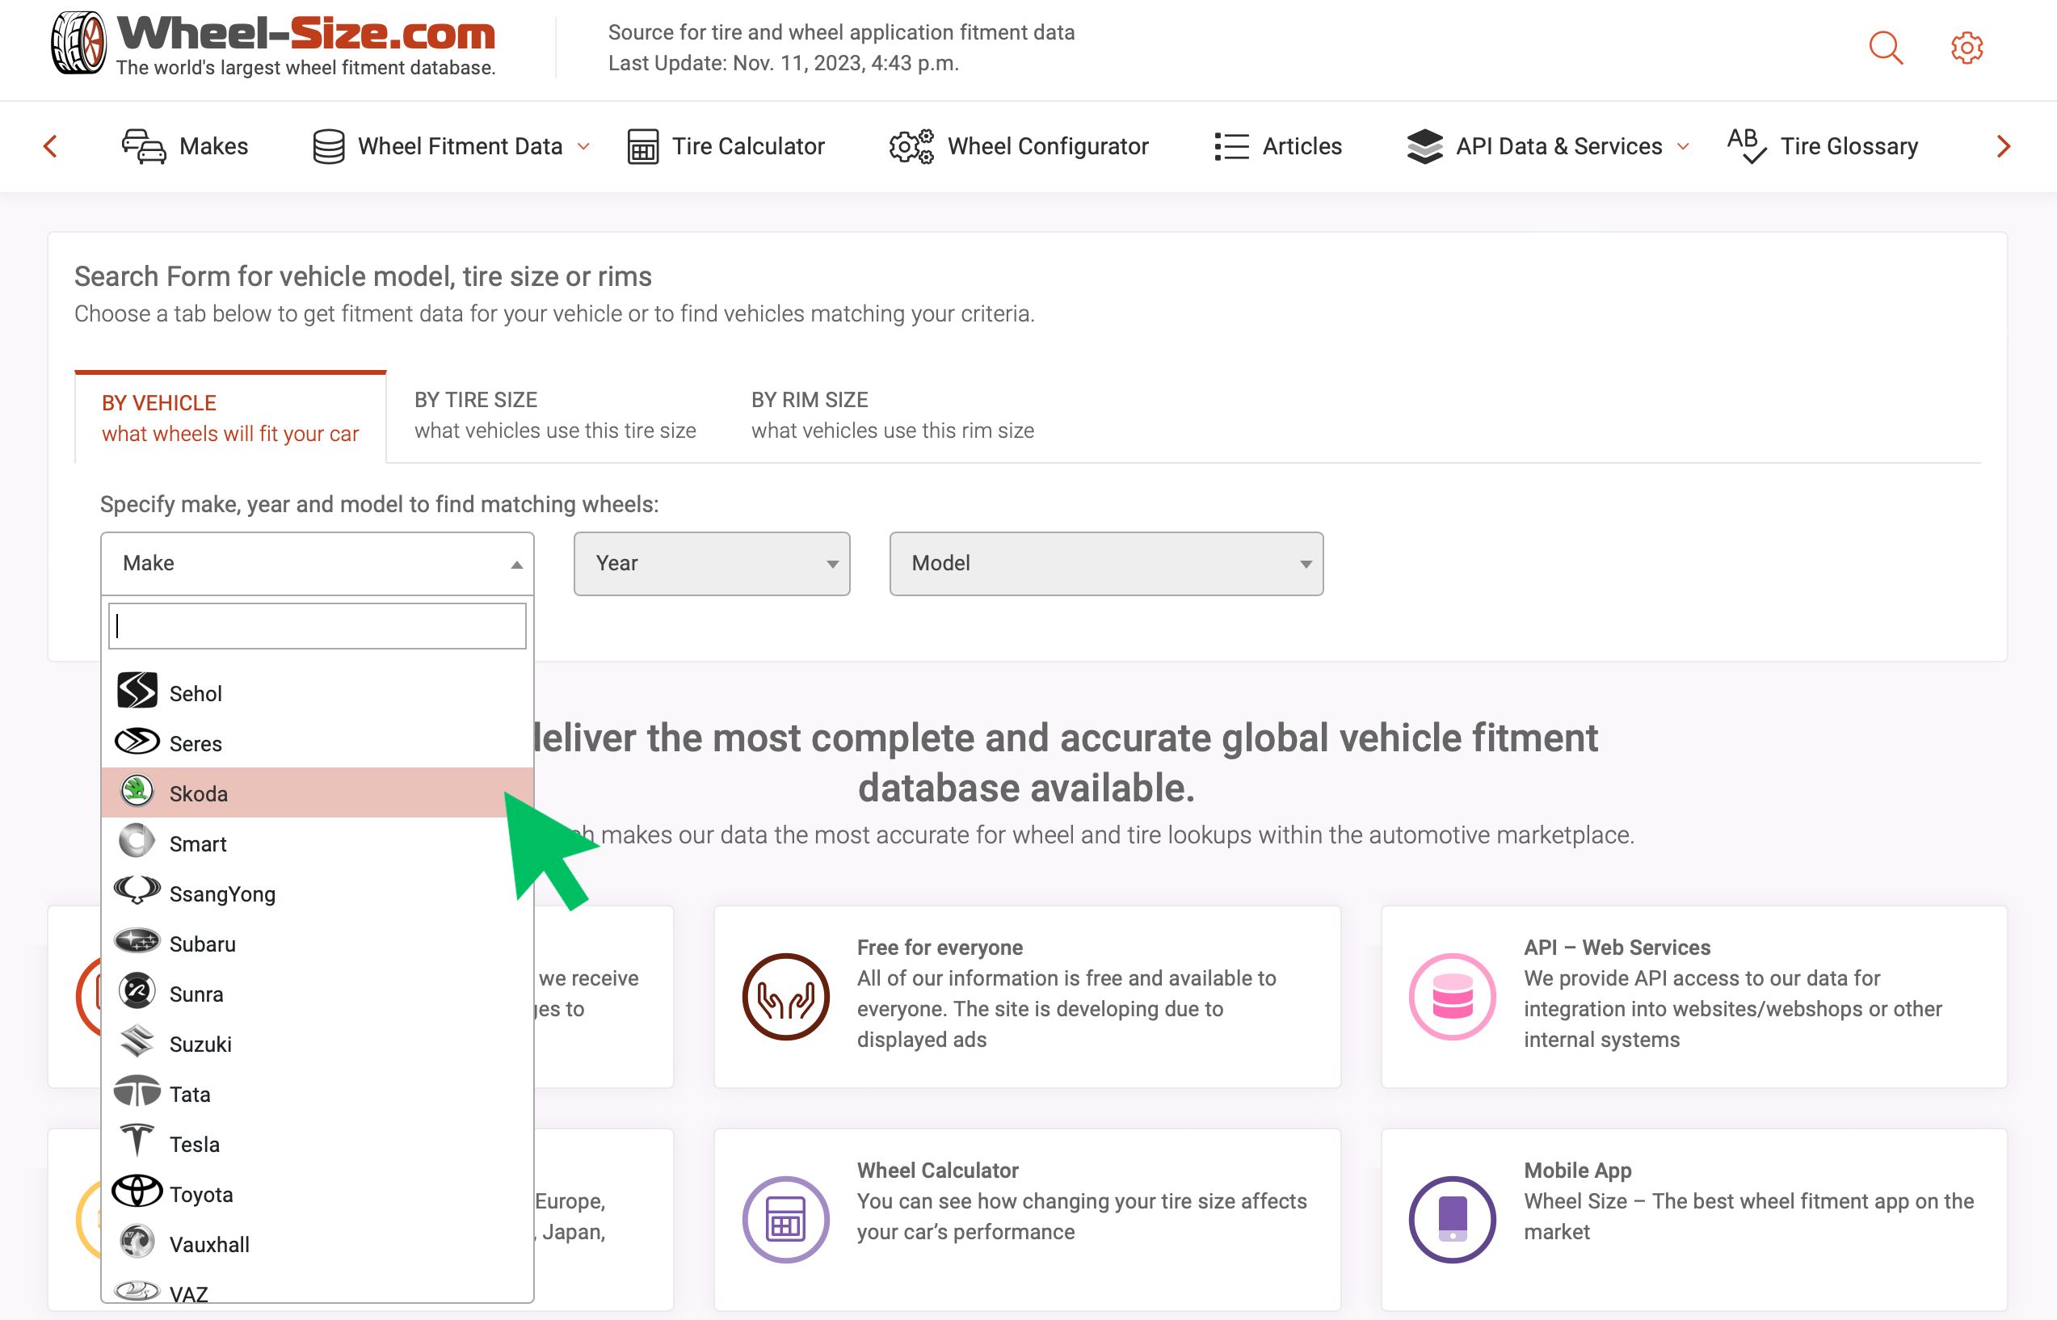Click the right navigation scroll arrow
This screenshot has width=2057, height=1320.
click(2003, 146)
